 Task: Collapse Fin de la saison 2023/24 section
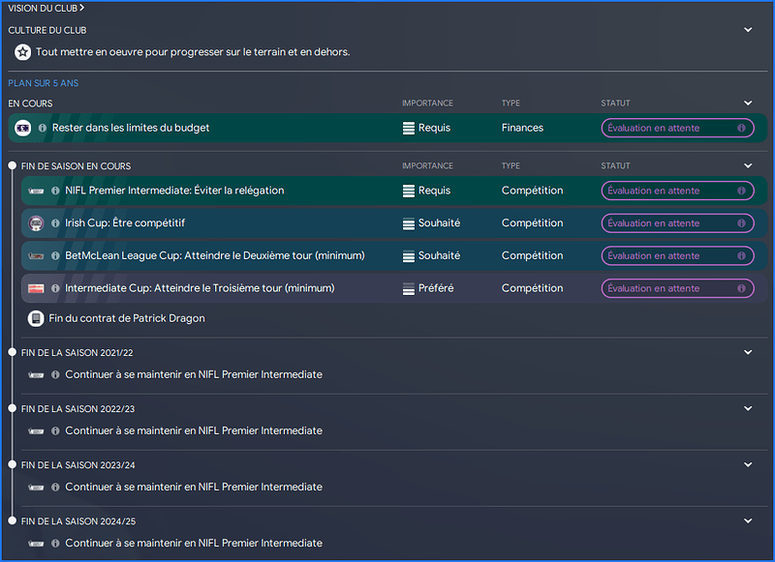tap(748, 465)
